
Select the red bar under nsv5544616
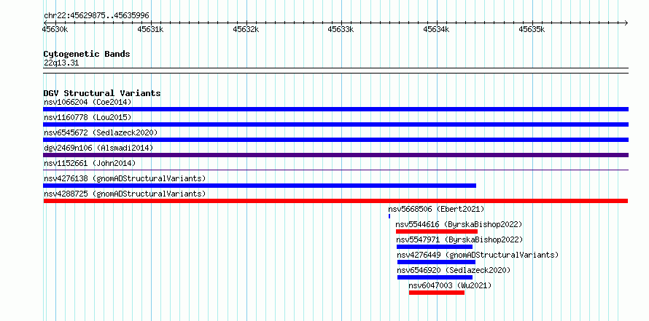click(437, 231)
